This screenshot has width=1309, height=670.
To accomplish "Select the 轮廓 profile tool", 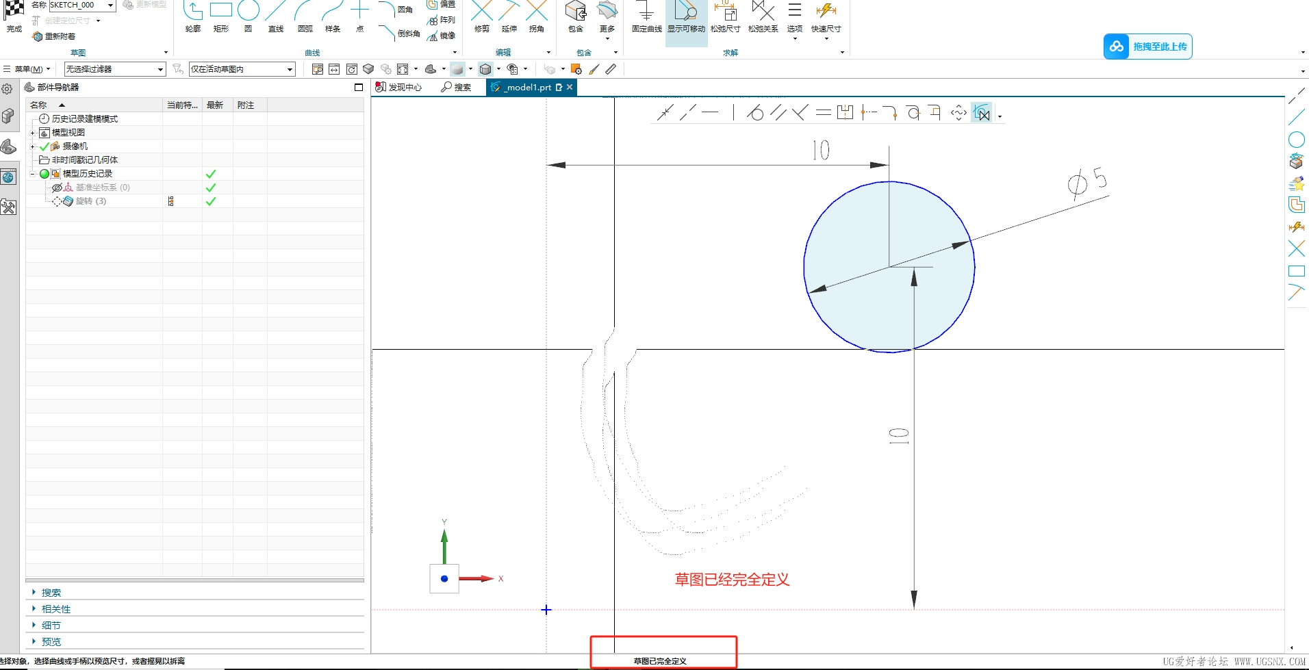I will (193, 16).
